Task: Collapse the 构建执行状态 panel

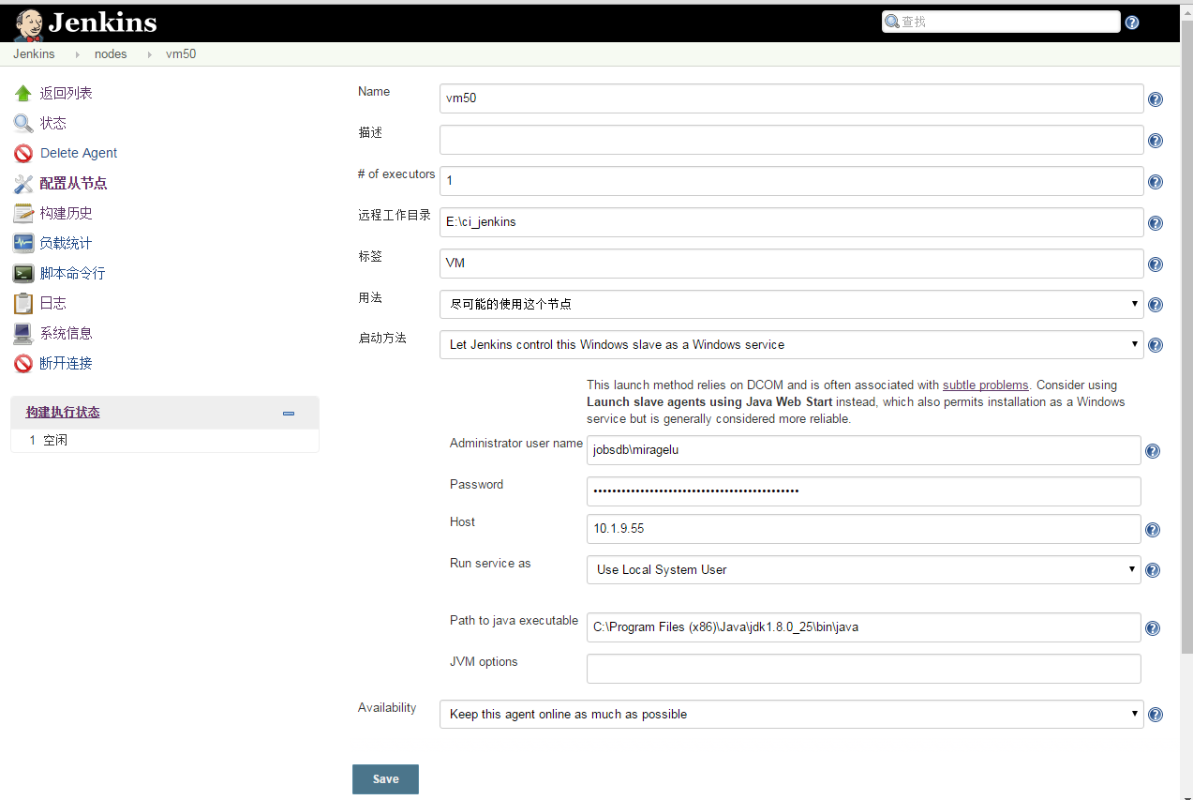Action: point(289,413)
